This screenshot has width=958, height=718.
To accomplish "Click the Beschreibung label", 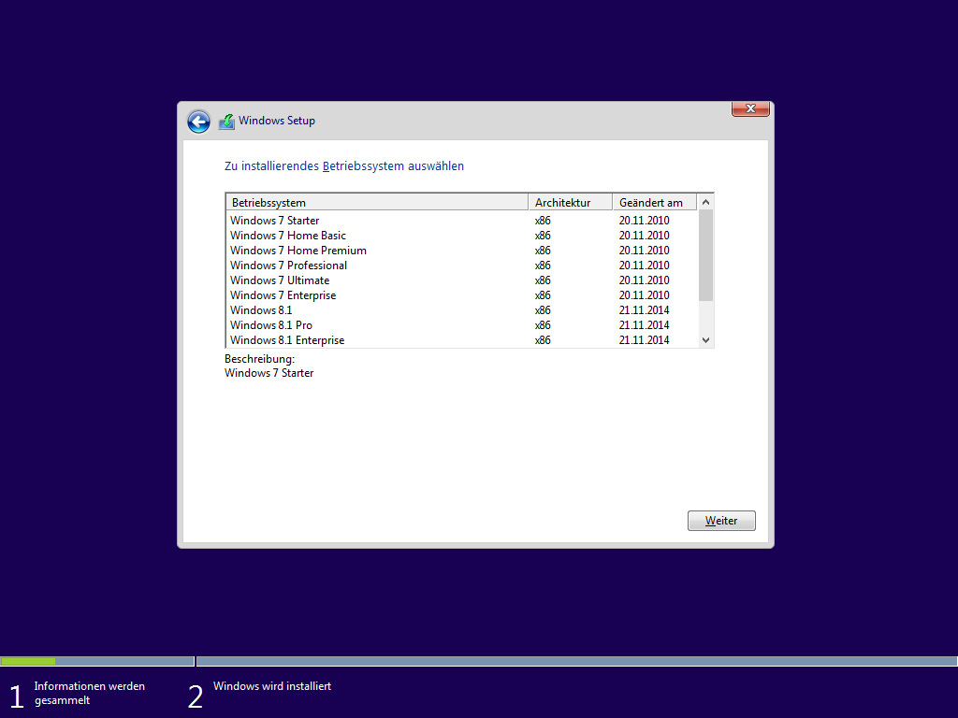I will point(259,359).
